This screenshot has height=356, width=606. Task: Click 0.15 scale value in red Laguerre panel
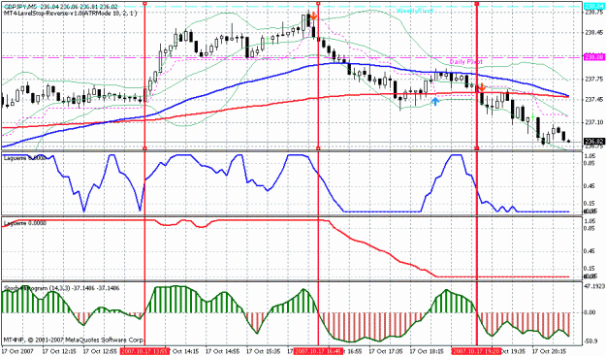tap(590, 269)
